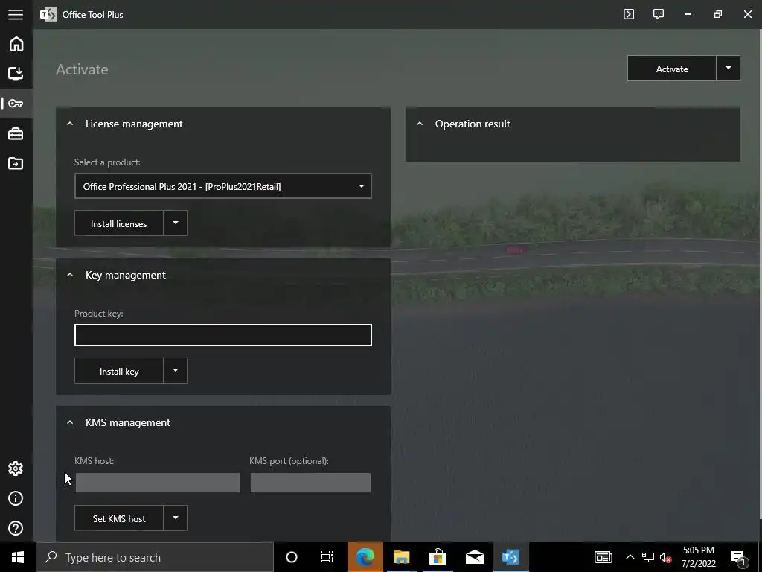Viewport: 762px width, 572px height.
Task: Select the Activate key icon in sidebar
Action: coord(16,104)
